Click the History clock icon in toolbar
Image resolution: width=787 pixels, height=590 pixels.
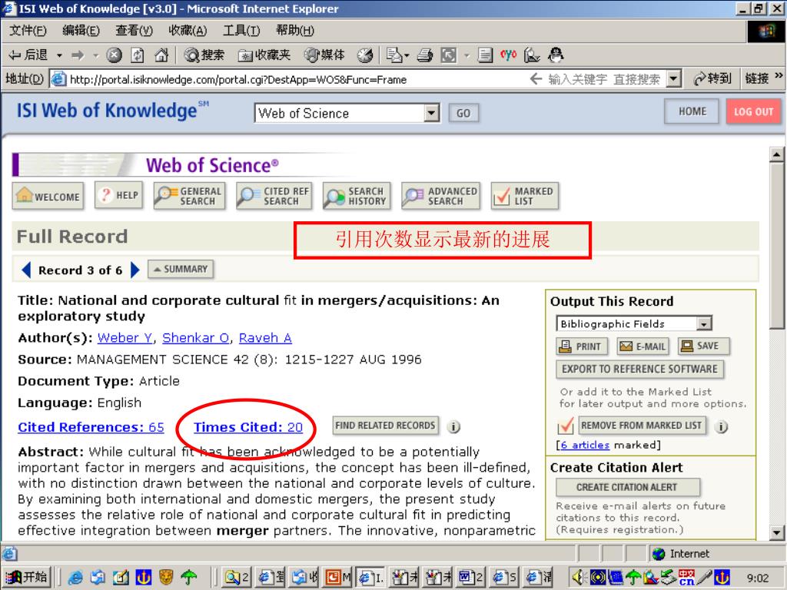coord(365,55)
